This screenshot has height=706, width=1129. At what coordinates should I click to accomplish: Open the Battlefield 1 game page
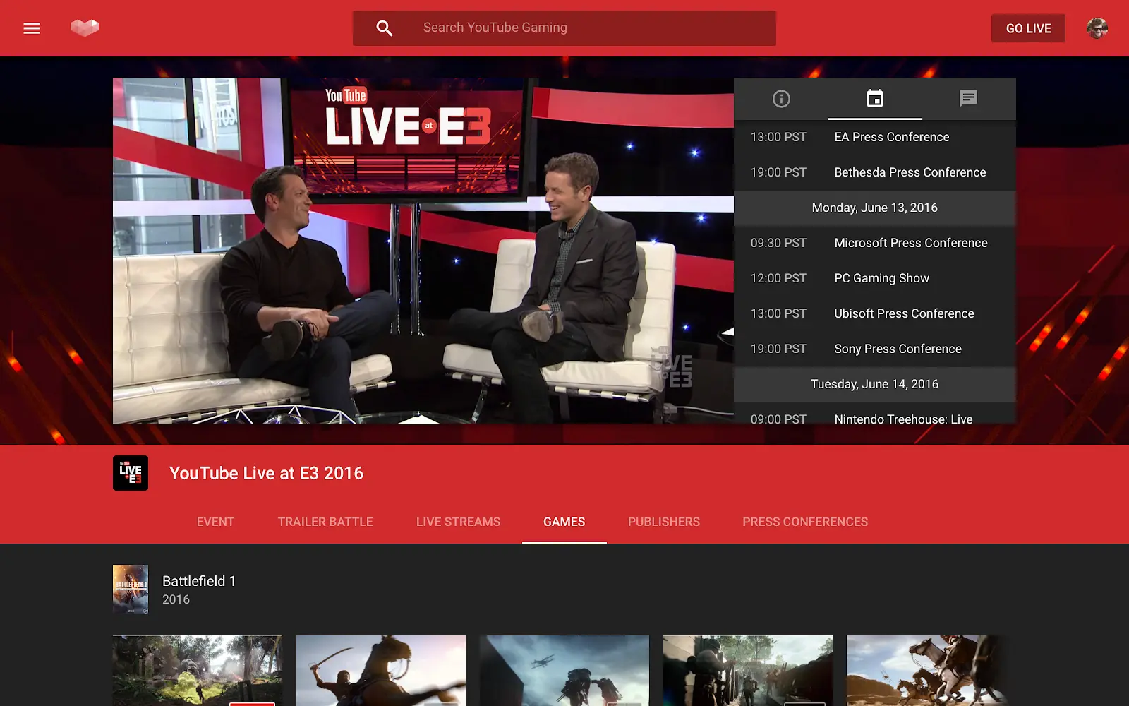click(x=199, y=580)
